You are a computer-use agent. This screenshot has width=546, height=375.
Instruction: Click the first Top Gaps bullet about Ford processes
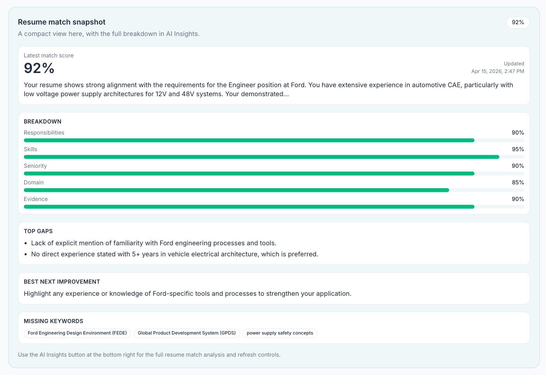pyautogui.click(x=153, y=243)
